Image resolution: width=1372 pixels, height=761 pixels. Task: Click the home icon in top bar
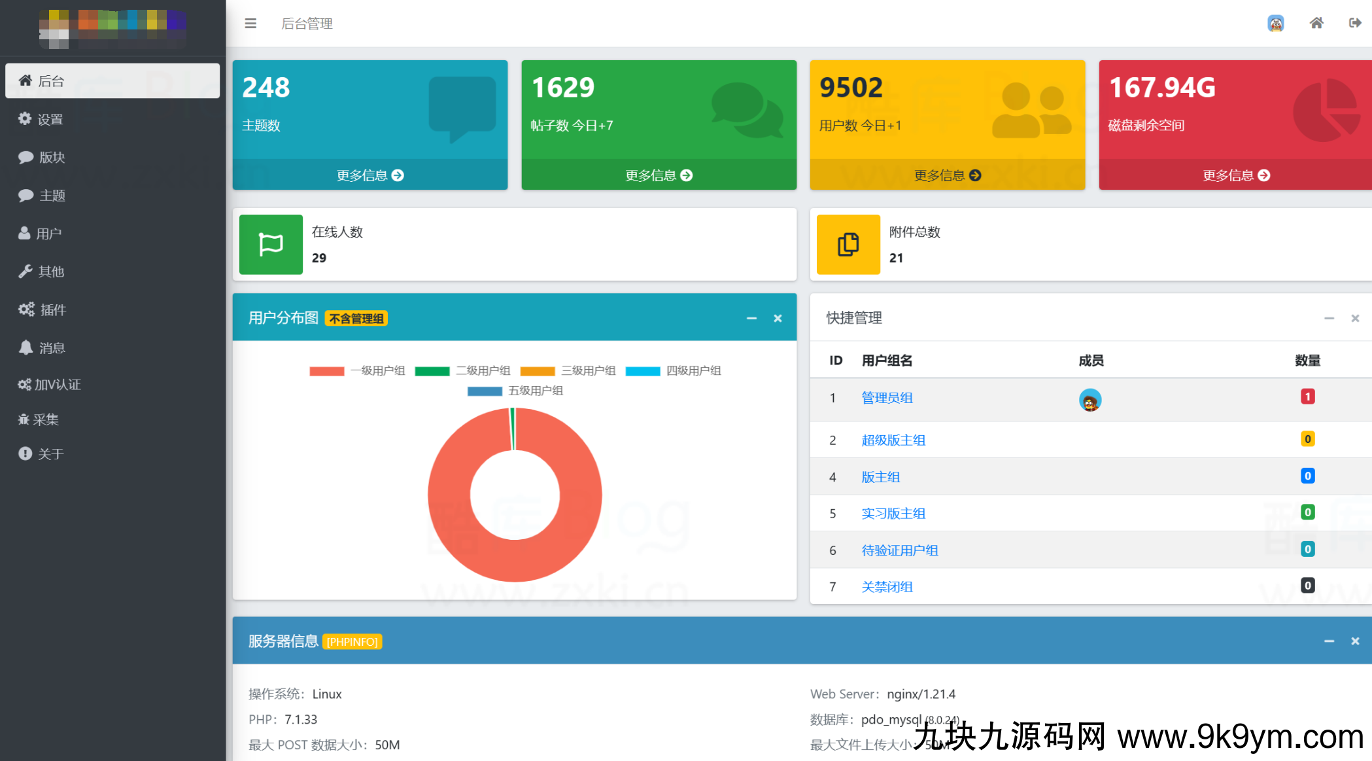[x=1316, y=24]
